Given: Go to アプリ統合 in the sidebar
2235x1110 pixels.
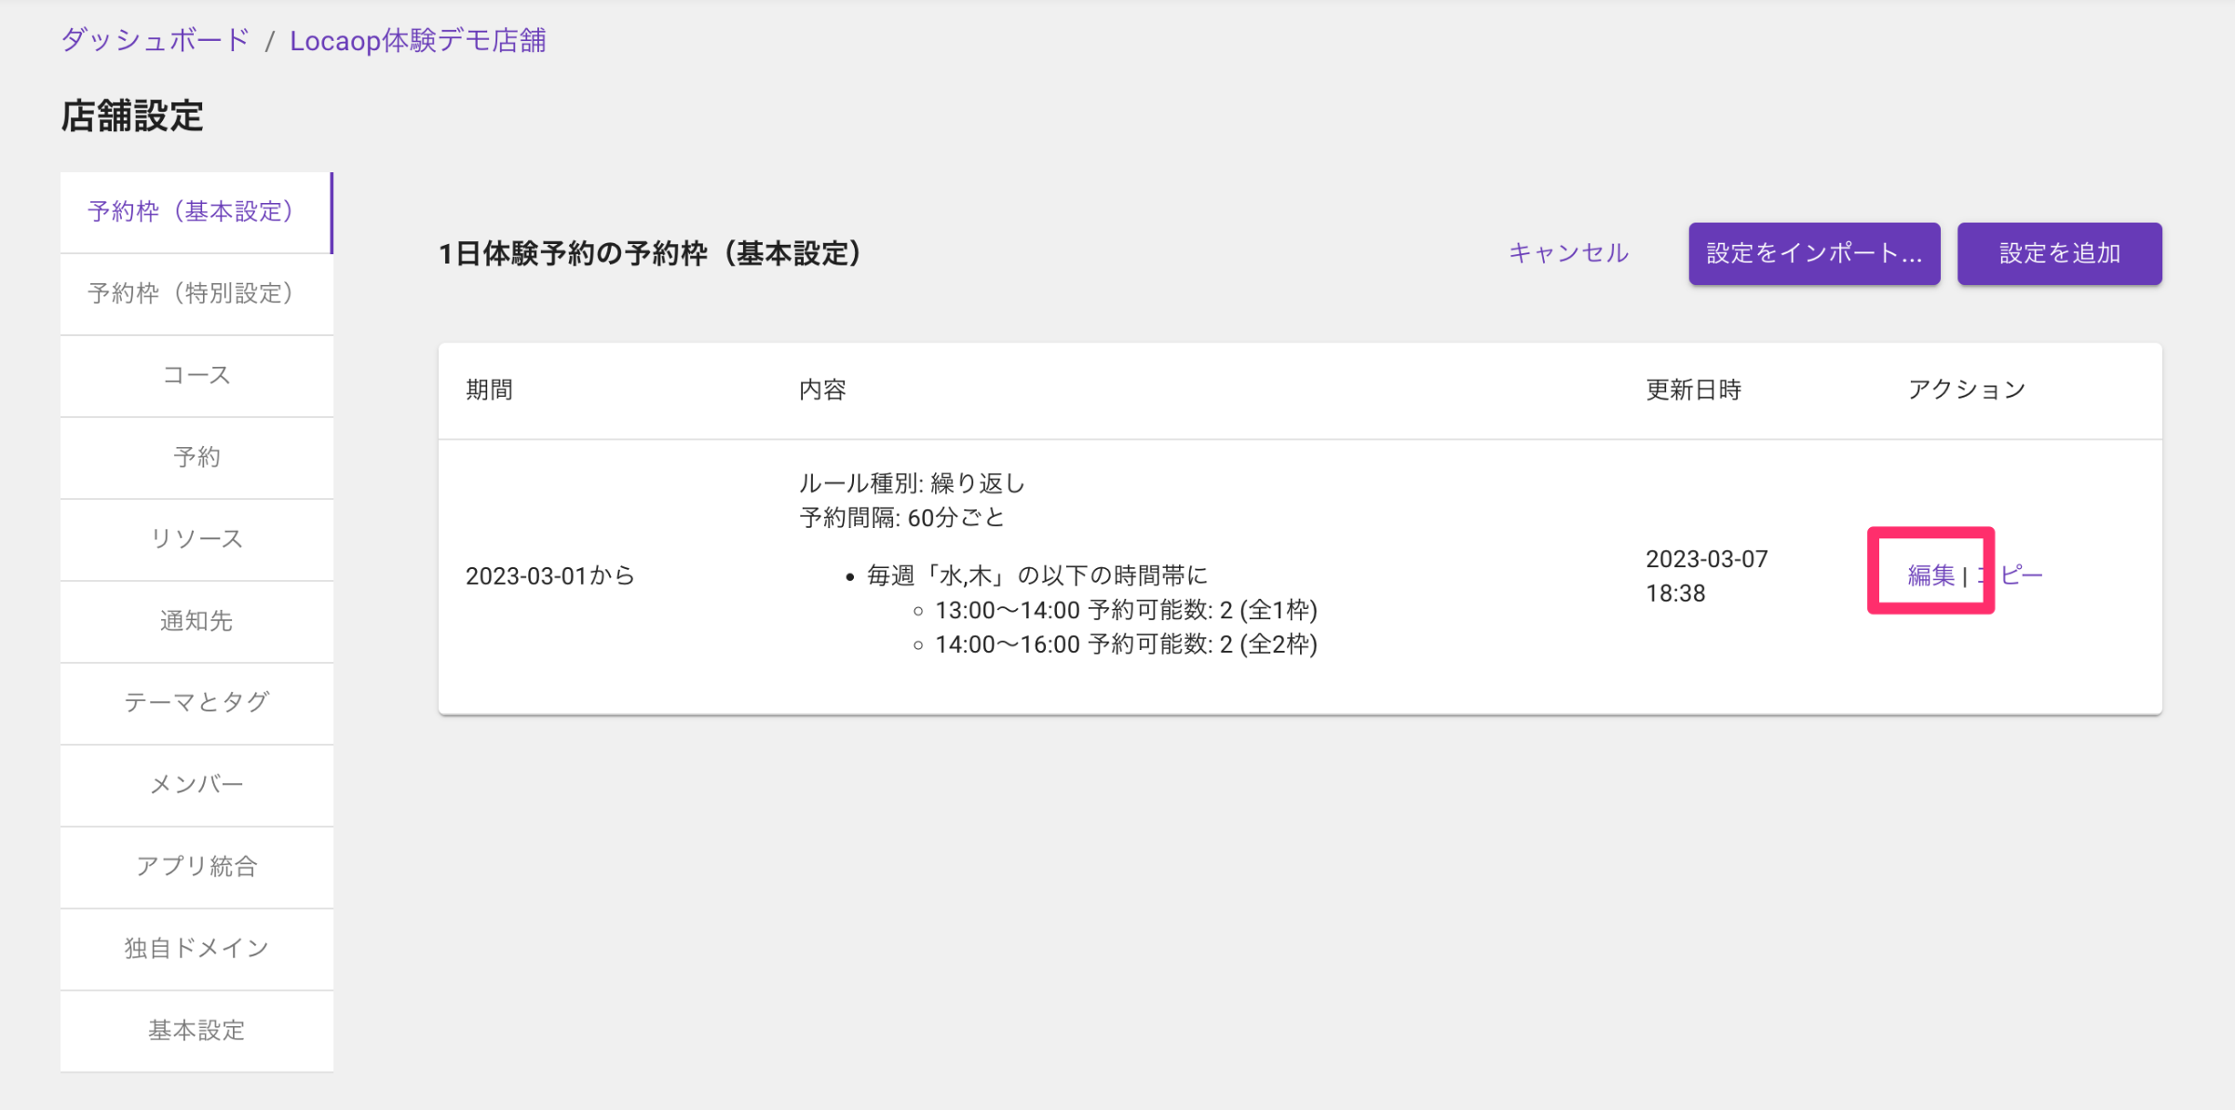Looking at the screenshot, I should coord(196,866).
